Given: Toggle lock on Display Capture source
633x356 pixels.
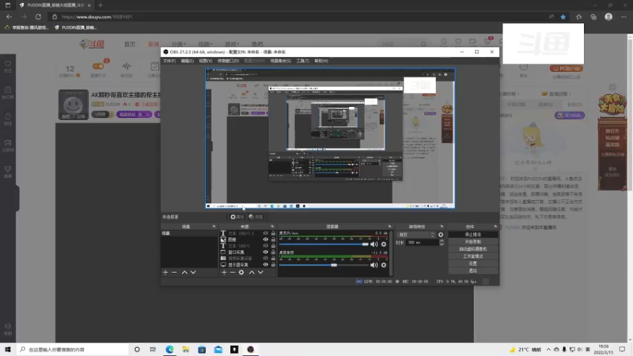Looking at the screenshot, I should click(273, 265).
